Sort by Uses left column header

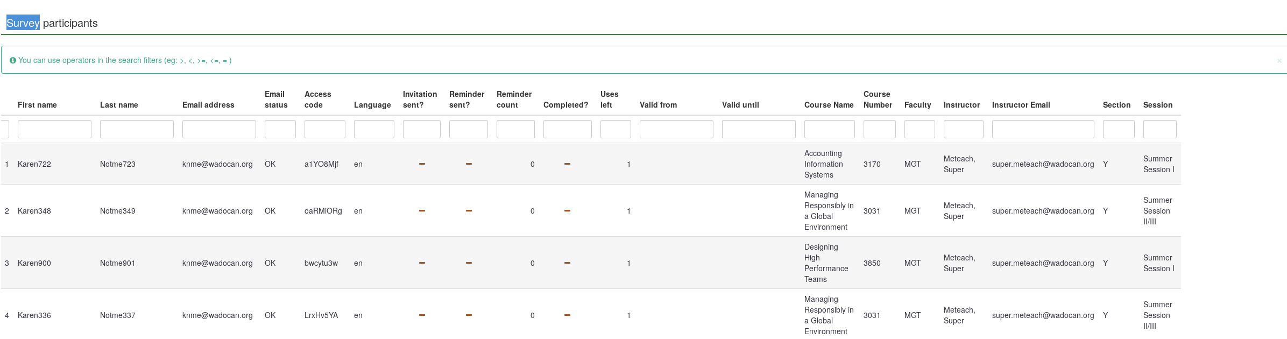[x=609, y=100]
